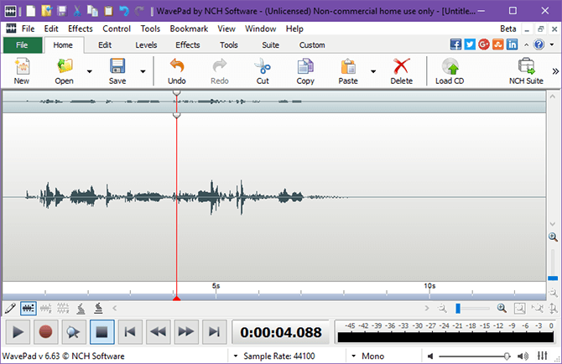Expand the Open dropdown arrow

89,71
